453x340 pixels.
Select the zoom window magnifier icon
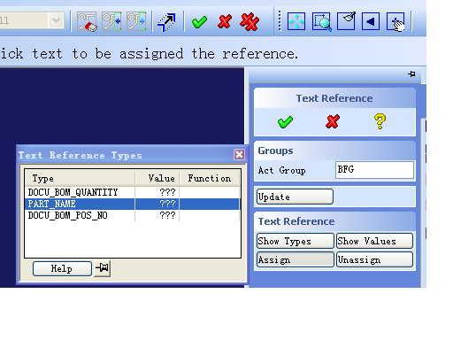point(321,21)
